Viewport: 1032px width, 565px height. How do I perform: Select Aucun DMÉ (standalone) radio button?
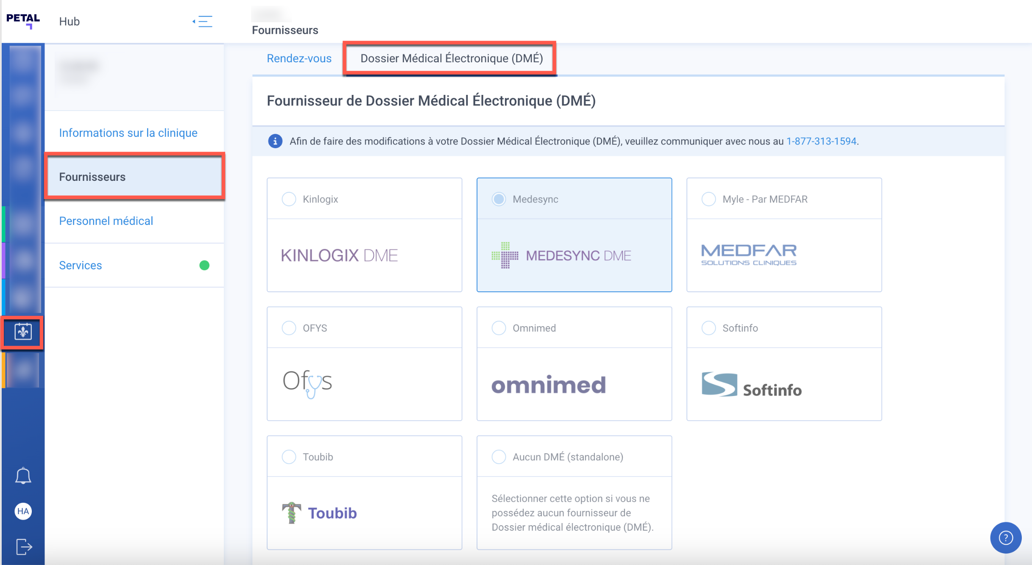(499, 457)
